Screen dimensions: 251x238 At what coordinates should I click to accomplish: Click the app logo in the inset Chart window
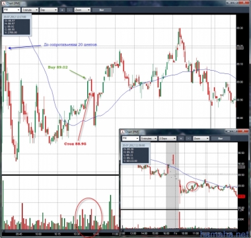click(x=122, y=132)
